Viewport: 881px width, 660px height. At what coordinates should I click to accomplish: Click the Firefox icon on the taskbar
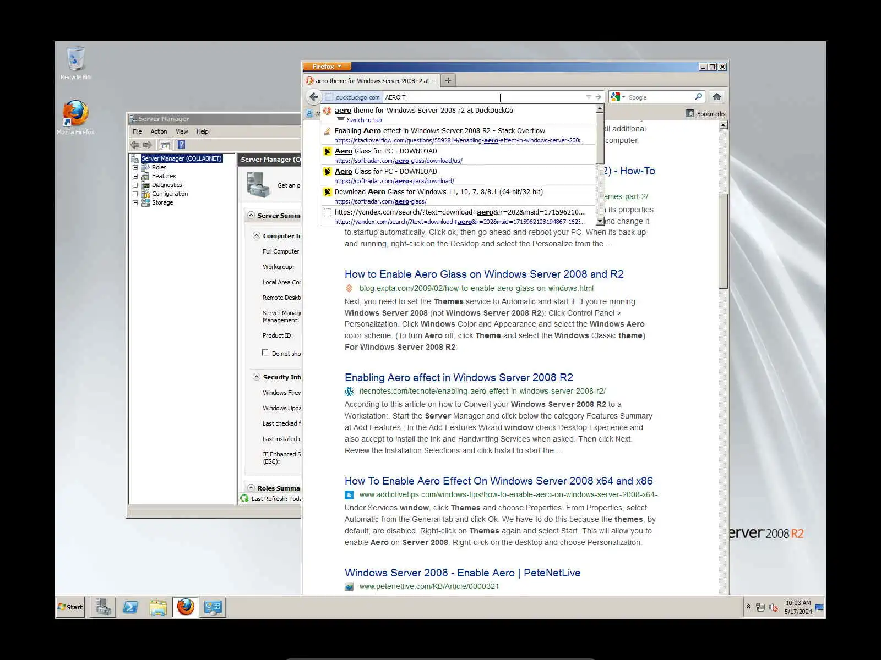coord(186,607)
